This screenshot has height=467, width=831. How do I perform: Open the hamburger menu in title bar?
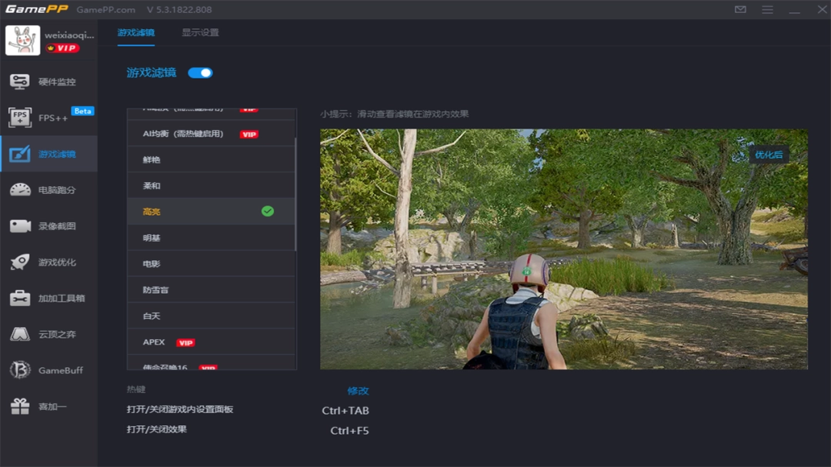pyautogui.click(x=767, y=10)
